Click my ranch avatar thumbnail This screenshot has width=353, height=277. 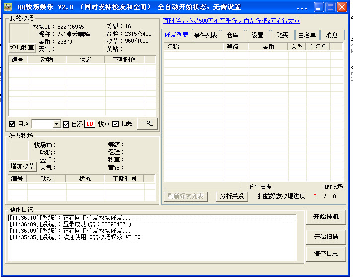click(x=19, y=33)
